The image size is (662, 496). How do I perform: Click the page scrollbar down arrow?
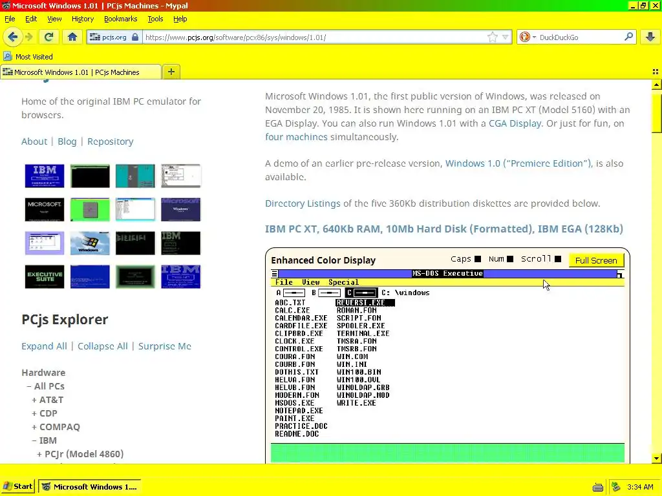[x=656, y=458]
